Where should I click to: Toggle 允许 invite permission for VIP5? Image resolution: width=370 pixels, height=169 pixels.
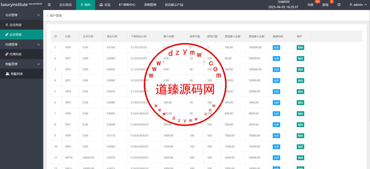[276, 102]
